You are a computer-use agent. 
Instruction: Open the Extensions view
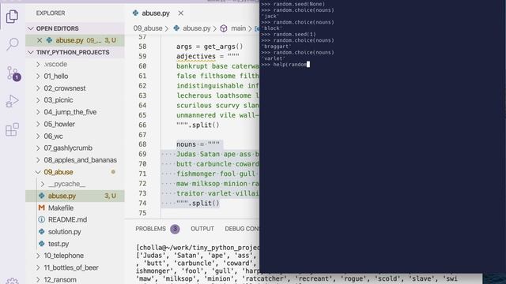(x=13, y=129)
